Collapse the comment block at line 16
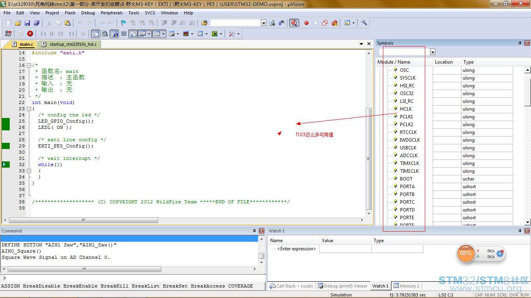This screenshot has width=531, height=298. 29,65
